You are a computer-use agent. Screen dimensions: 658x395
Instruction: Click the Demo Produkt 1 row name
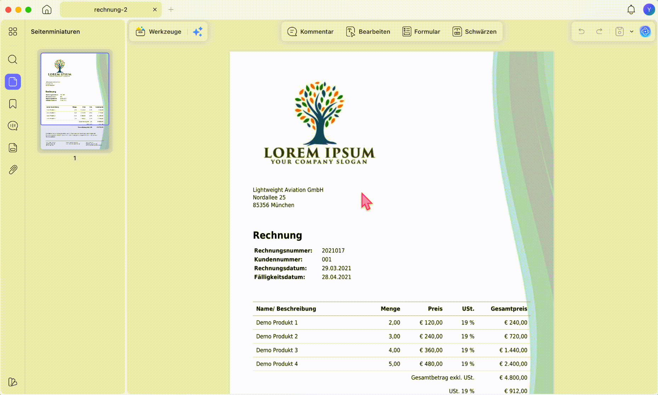coord(277,322)
